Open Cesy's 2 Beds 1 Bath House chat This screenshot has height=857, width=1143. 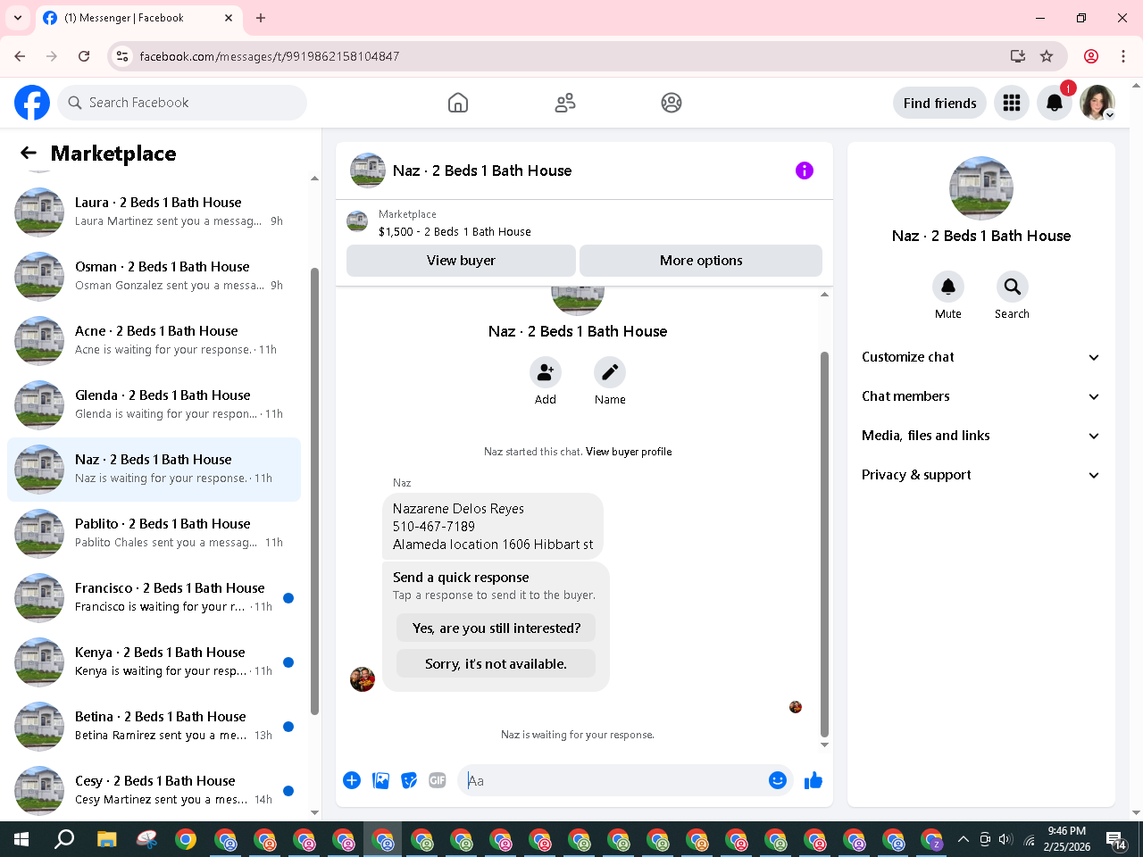point(154,791)
